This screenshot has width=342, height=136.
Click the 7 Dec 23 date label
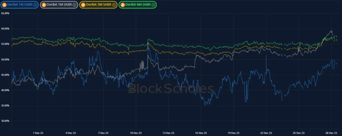pos(103,133)
